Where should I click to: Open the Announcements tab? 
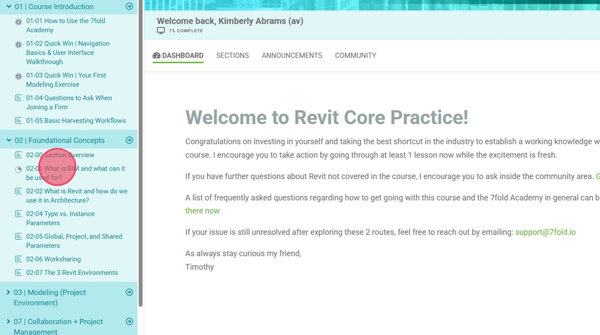point(292,56)
